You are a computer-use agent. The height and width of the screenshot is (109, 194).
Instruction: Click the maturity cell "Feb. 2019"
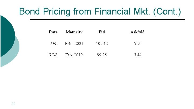(x=74, y=55)
